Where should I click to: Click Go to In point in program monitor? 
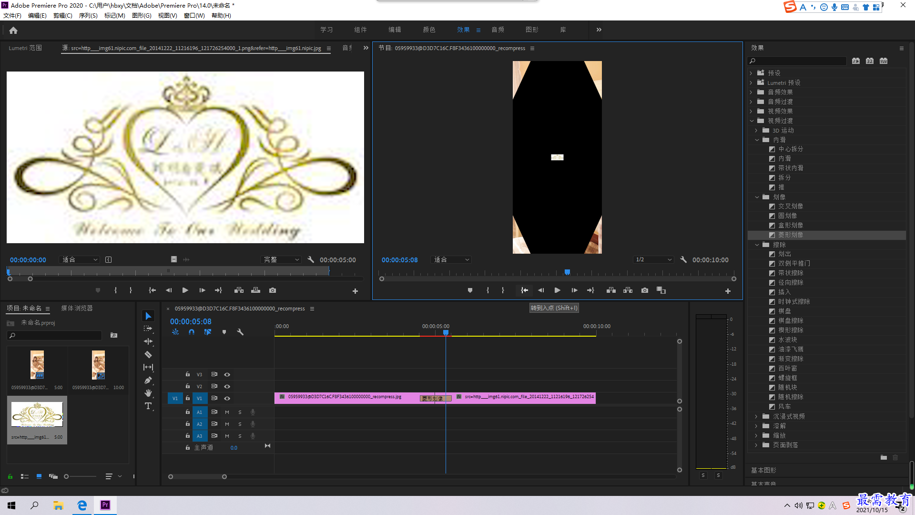coord(524,290)
